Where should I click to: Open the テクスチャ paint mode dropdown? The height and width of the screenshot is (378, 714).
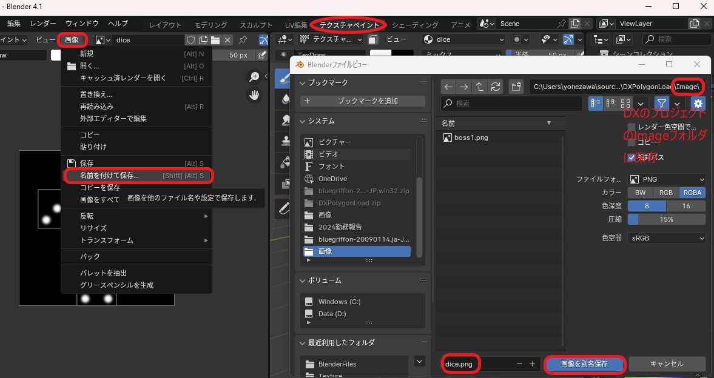tap(331, 39)
